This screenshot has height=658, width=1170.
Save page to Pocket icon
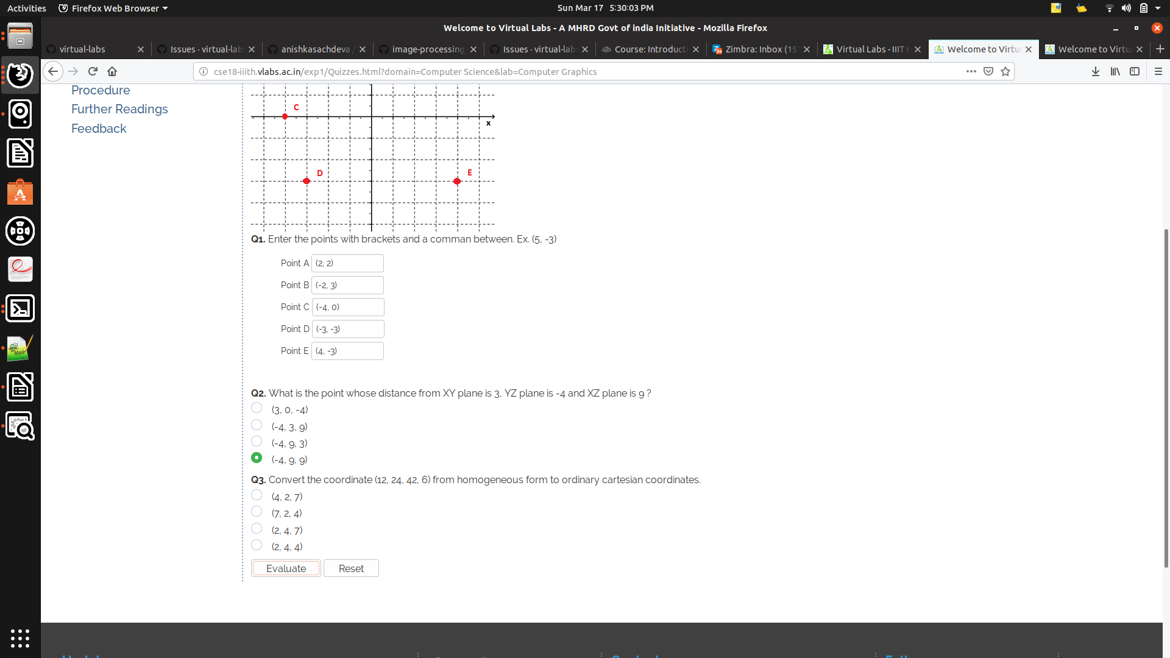988,71
